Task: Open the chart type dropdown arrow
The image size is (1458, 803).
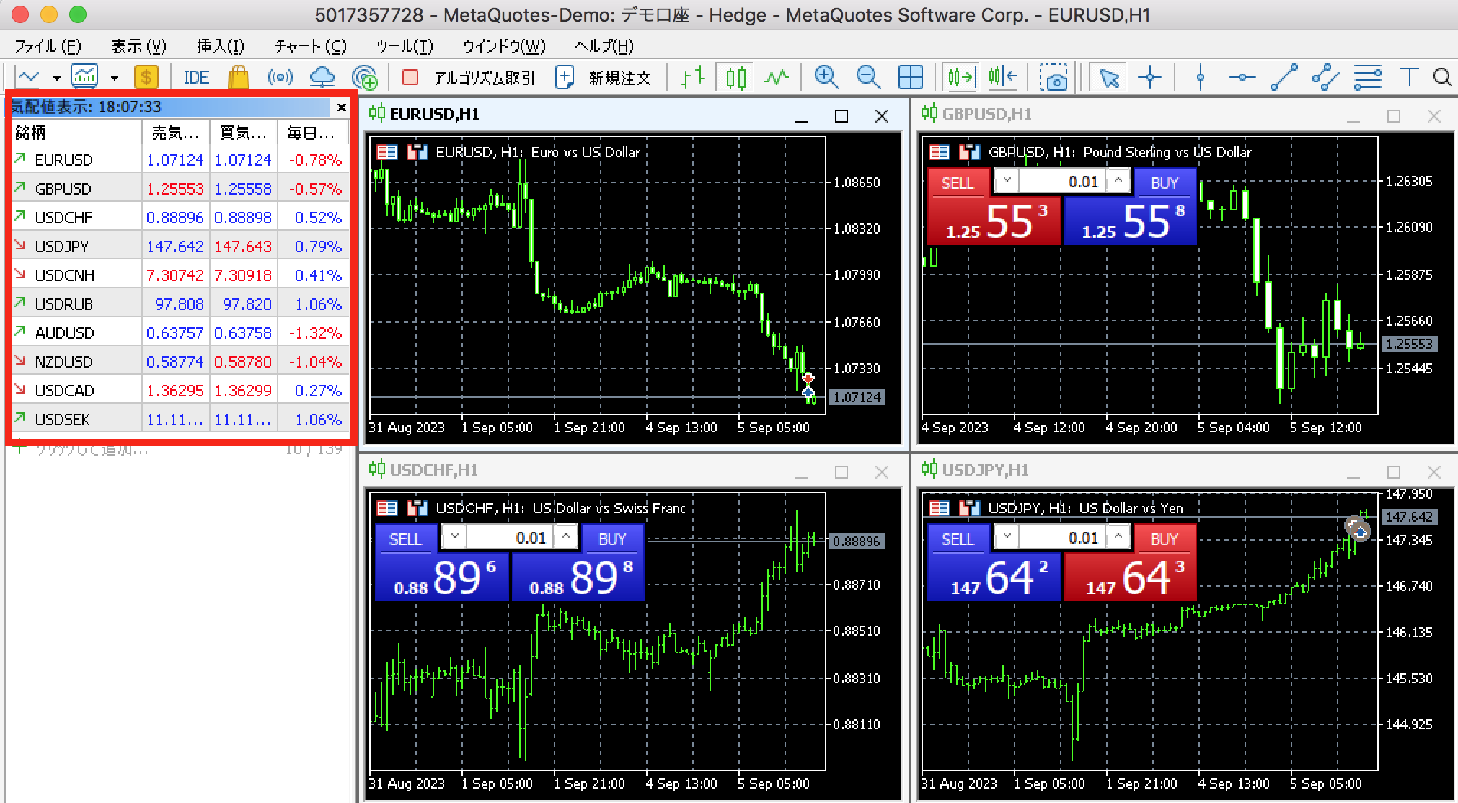Action: point(56,77)
